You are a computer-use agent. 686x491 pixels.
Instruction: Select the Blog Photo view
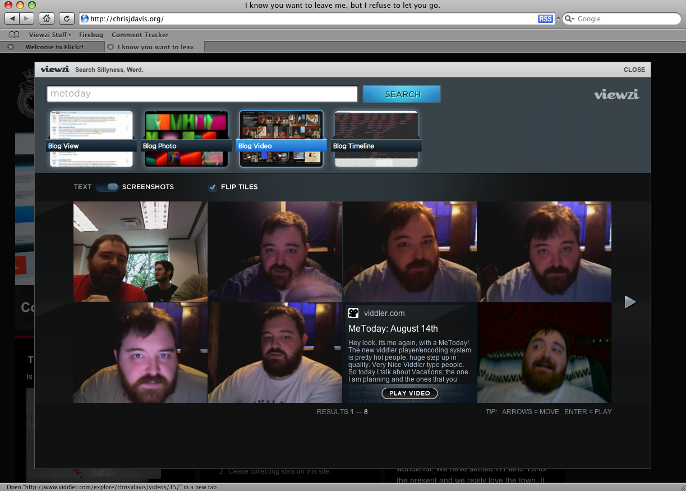pos(186,139)
